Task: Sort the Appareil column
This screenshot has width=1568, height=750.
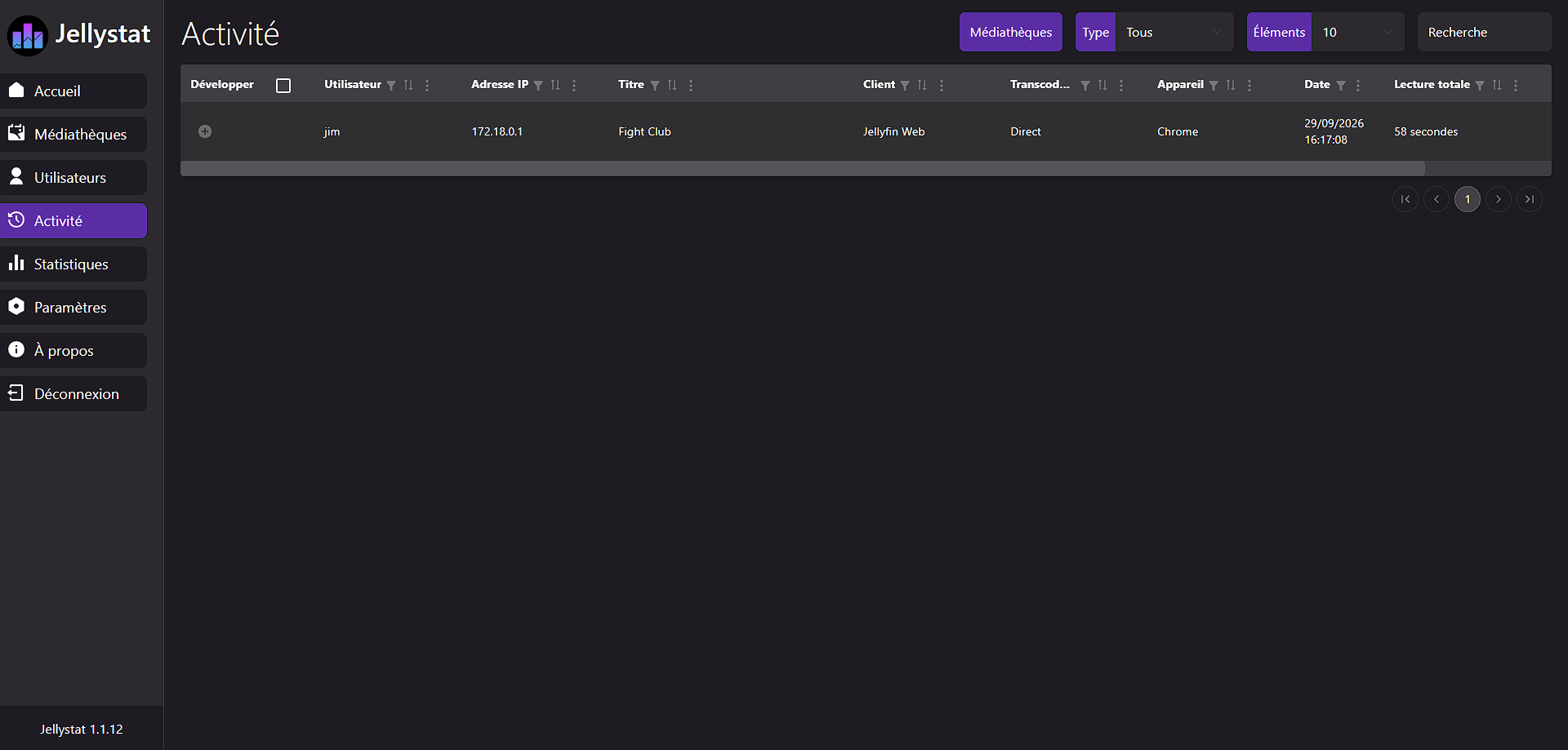Action: [1231, 85]
